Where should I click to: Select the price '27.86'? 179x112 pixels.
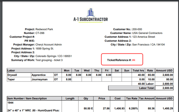click(x=106, y=108)
